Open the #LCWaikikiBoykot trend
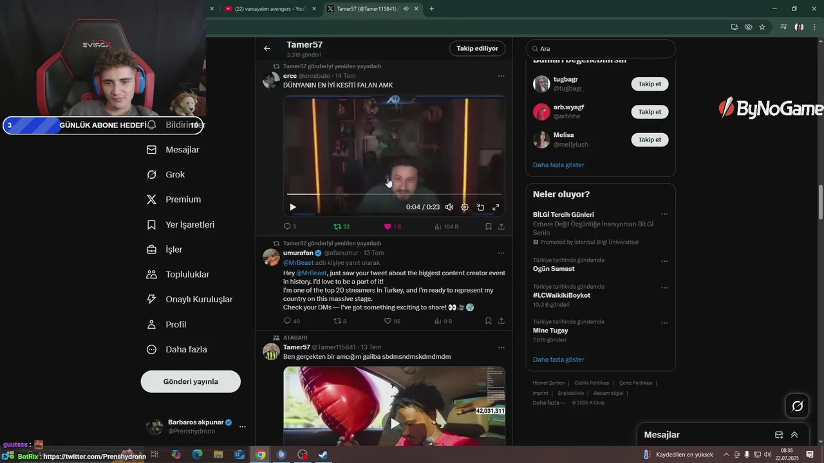The image size is (824, 463). (x=561, y=295)
